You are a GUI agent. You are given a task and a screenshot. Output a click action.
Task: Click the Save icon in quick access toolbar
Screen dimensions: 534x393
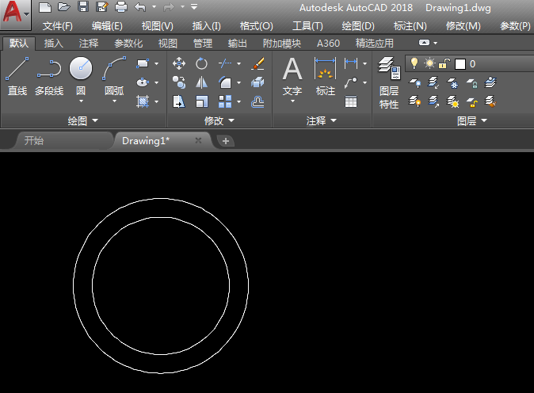[82, 7]
